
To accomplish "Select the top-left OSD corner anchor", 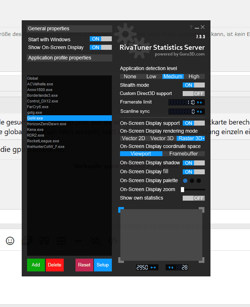I will [121, 210].
